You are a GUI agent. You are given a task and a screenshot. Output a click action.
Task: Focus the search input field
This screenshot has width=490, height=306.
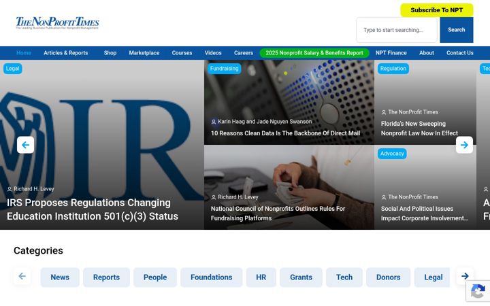coord(397,30)
